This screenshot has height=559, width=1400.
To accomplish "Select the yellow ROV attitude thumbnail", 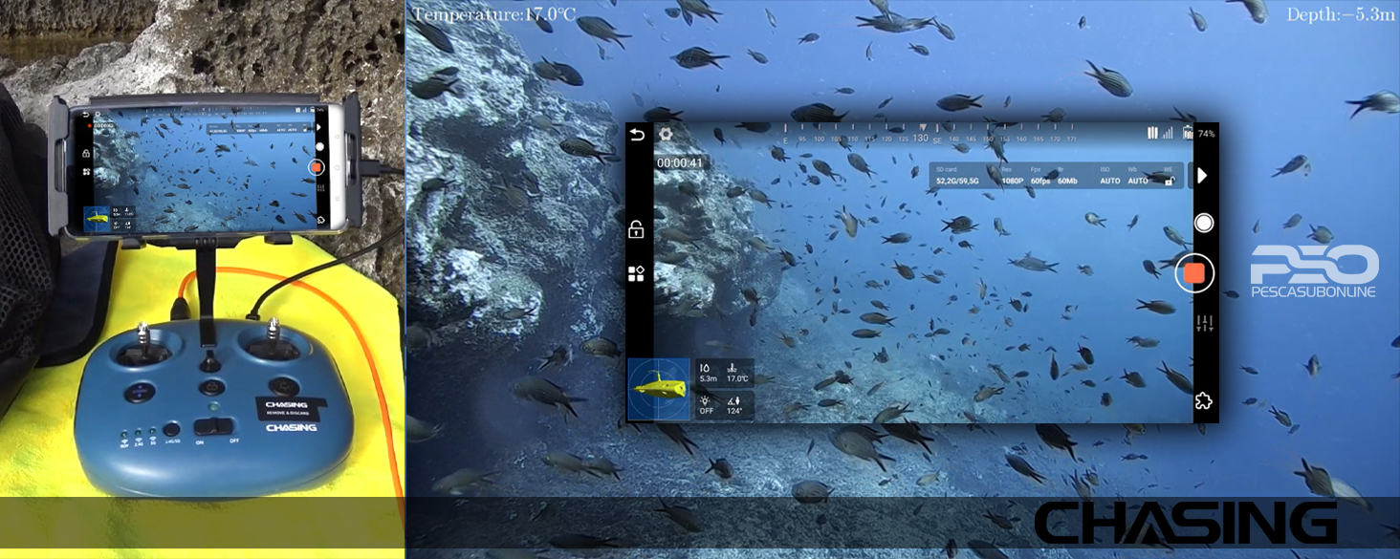I will coord(658,389).
